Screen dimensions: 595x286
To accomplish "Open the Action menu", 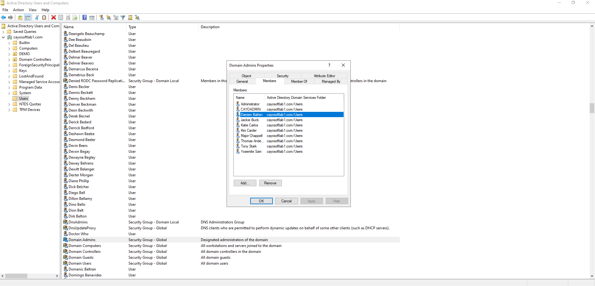I will click(x=18, y=10).
